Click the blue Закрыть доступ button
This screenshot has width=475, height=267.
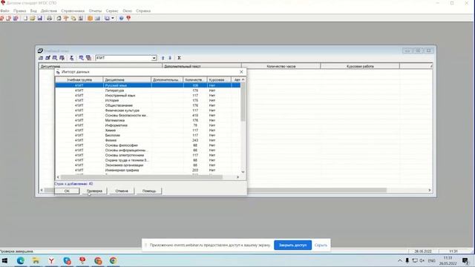click(292, 245)
